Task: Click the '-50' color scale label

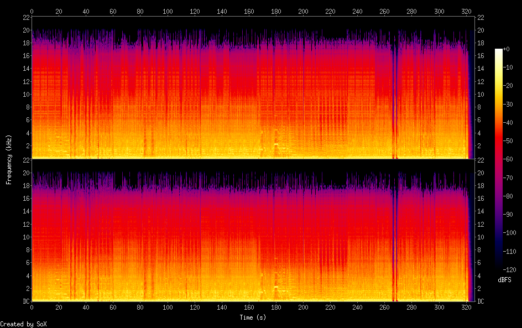Action: coord(508,141)
